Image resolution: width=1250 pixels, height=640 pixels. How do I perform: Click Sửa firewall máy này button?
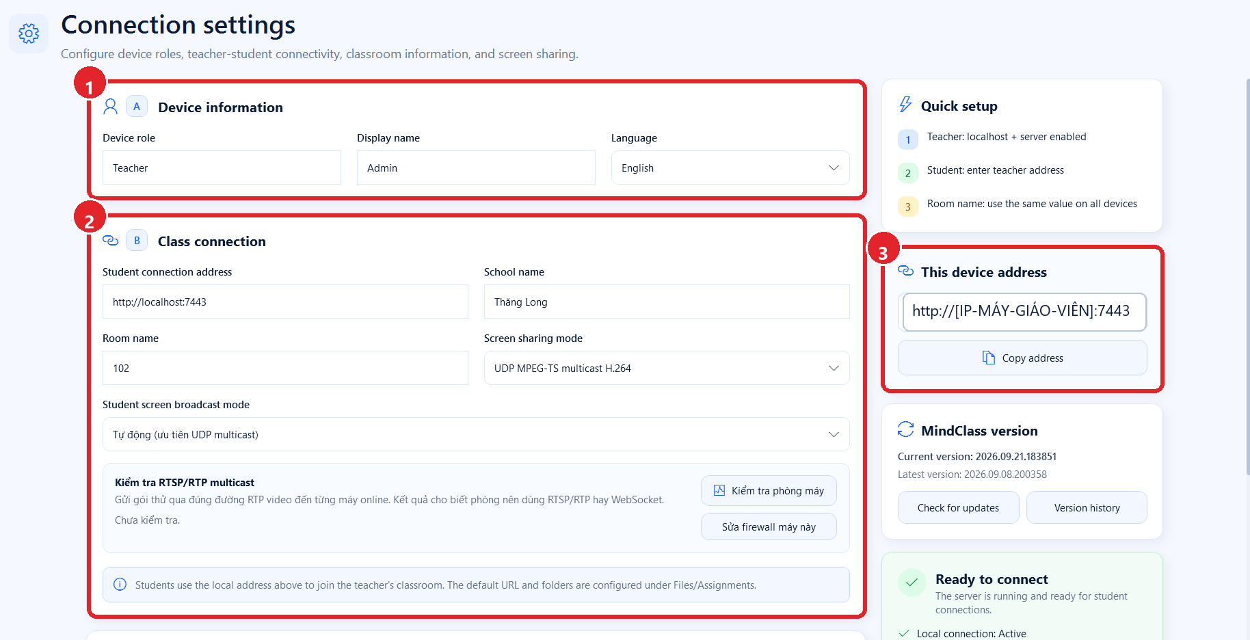[x=769, y=526]
